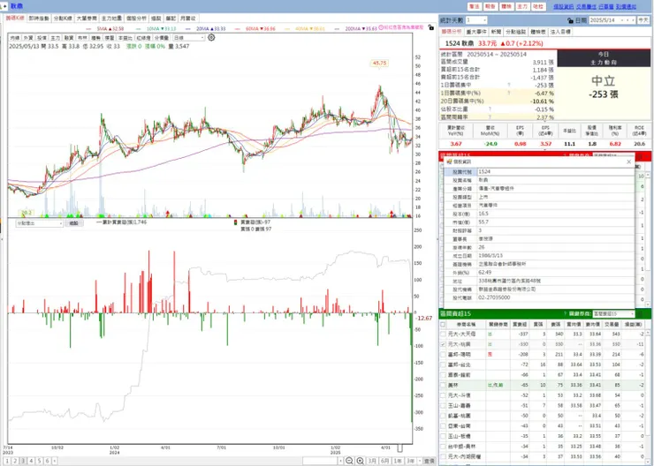
Task: Toggle the 本益比 indicator button
Action: click(x=125, y=38)
